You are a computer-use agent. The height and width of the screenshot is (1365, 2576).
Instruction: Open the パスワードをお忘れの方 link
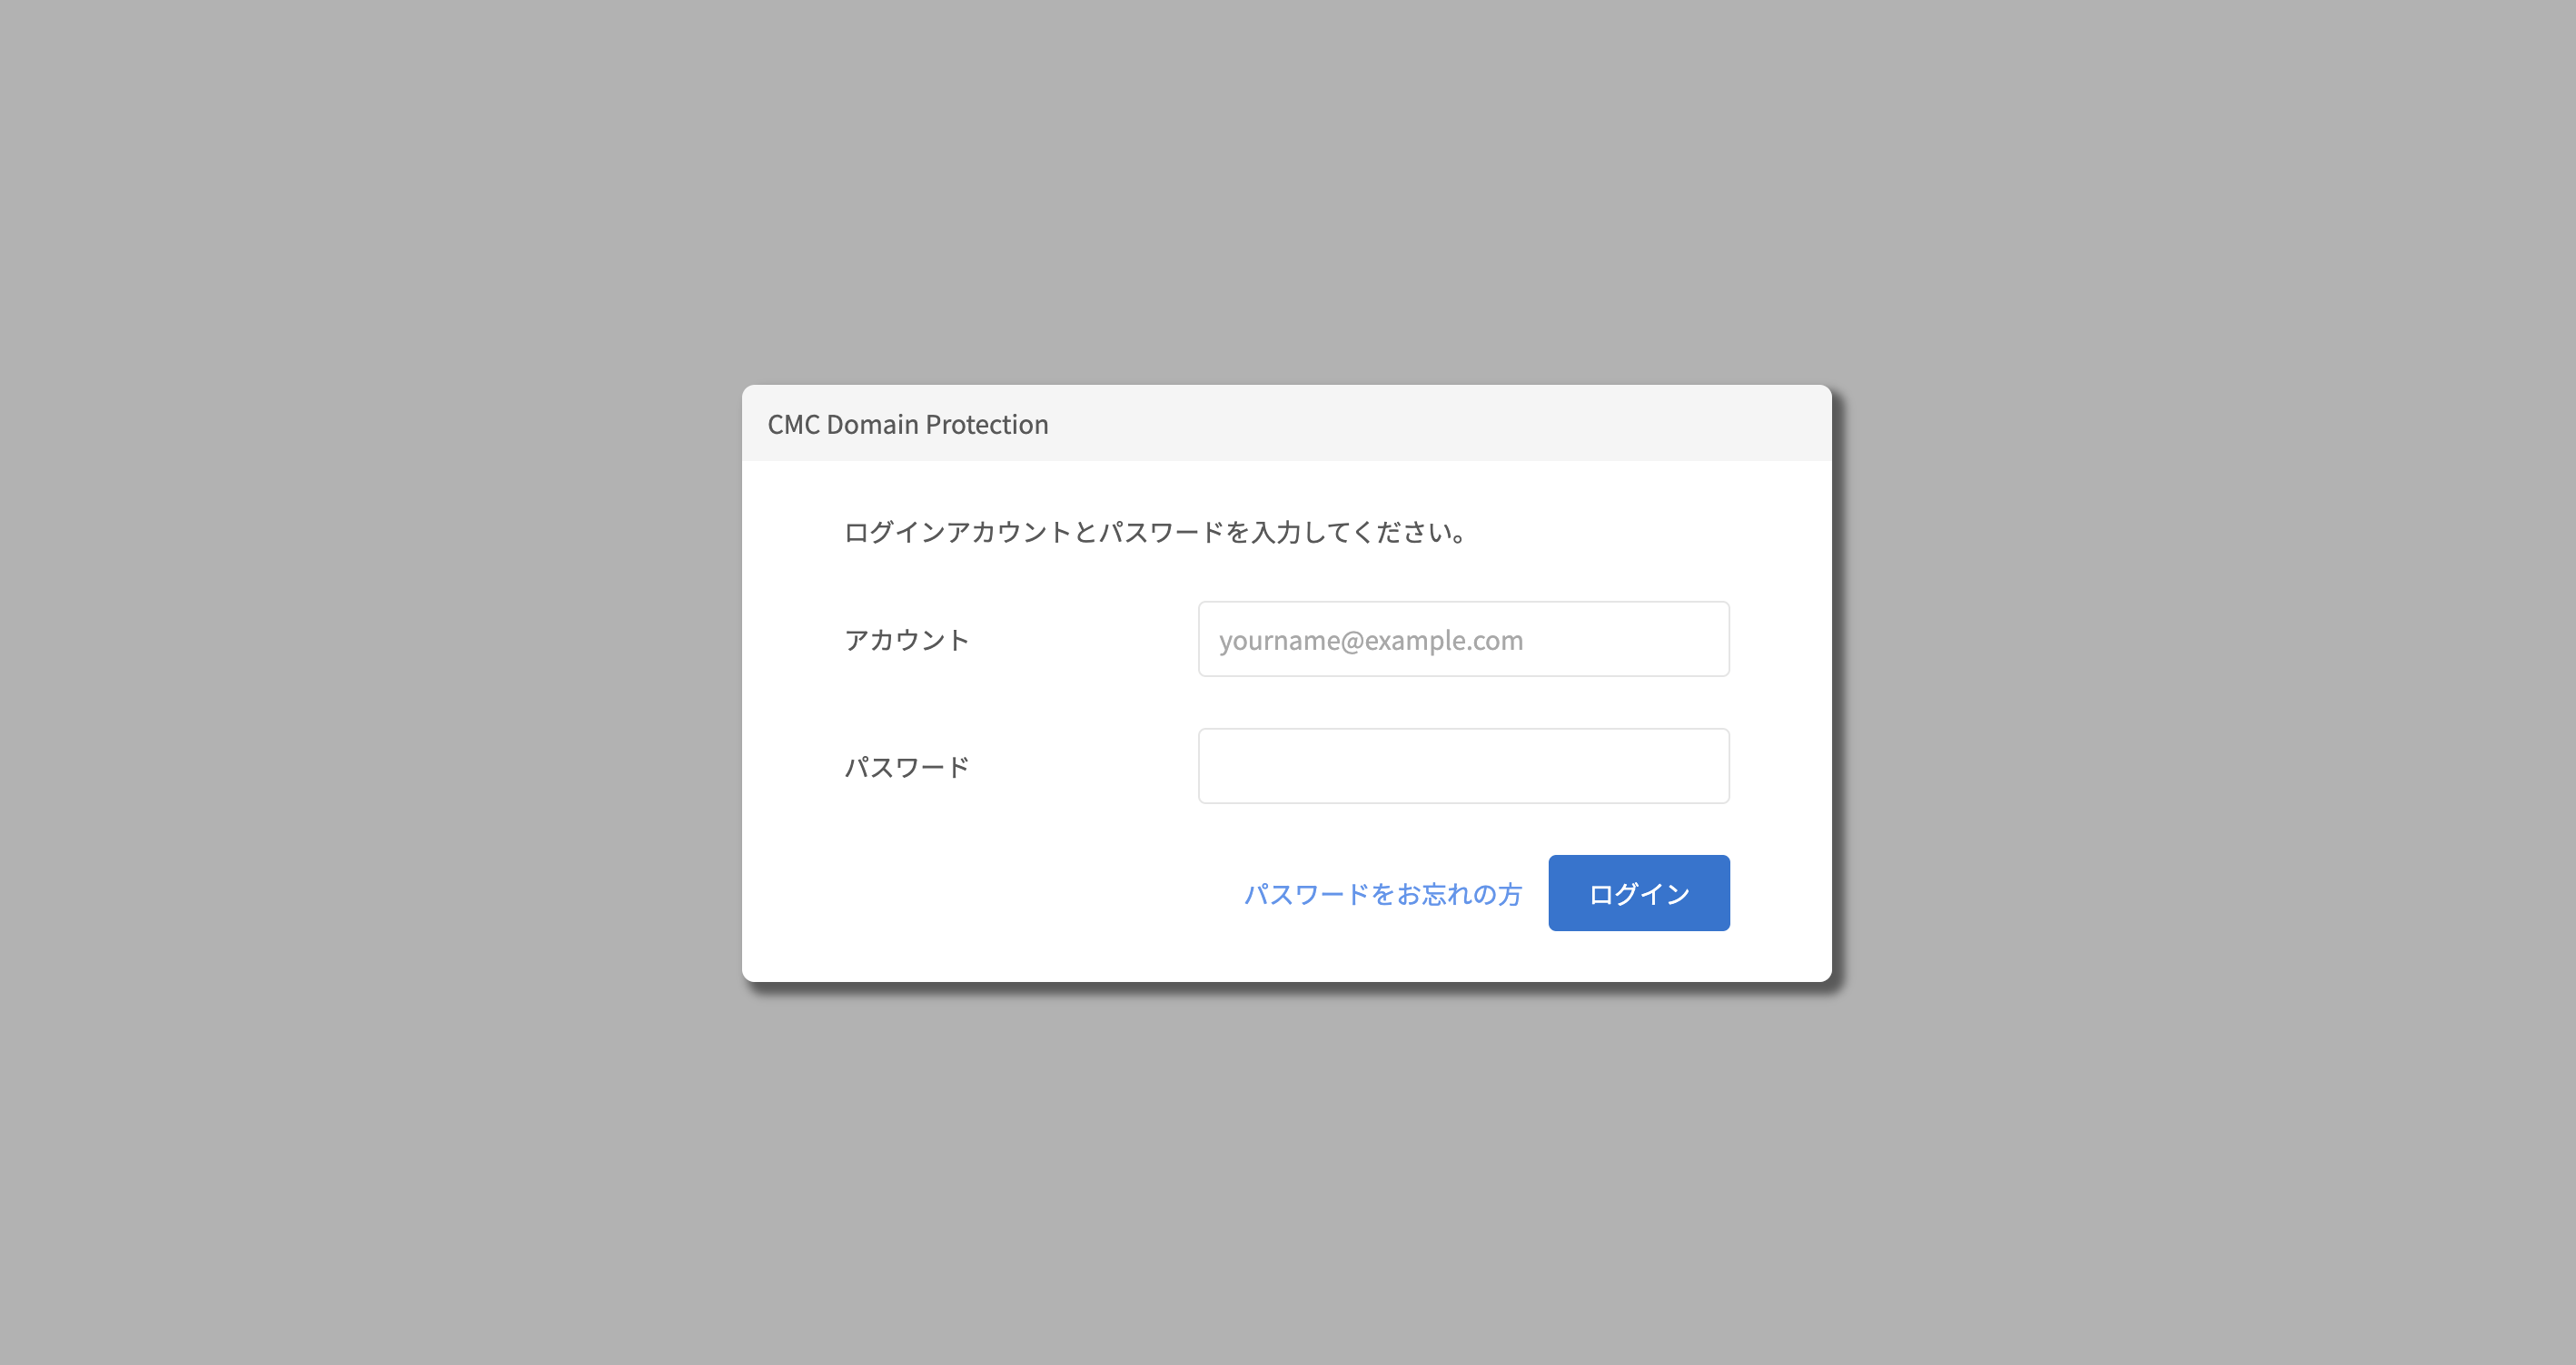(x=1382, y=893)
